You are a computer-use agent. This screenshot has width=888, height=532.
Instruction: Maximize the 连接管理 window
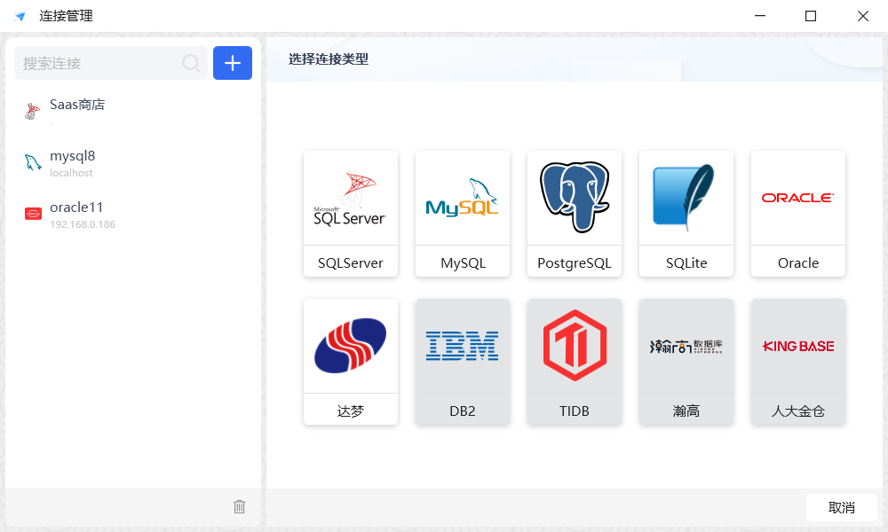(811, 16)
